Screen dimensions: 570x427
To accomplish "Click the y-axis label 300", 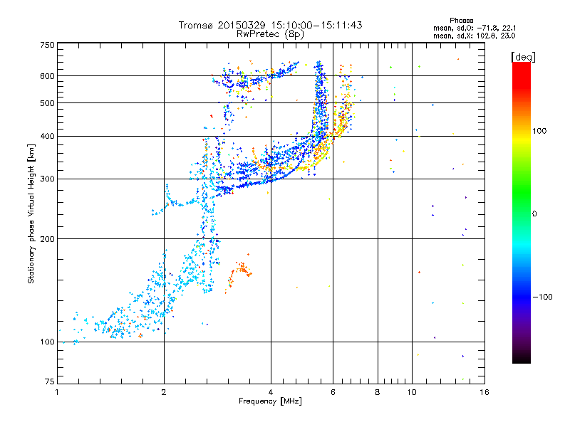I will click(x=47, y=179).
